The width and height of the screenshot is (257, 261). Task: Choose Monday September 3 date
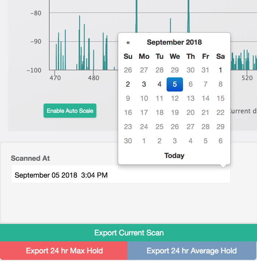144,84
